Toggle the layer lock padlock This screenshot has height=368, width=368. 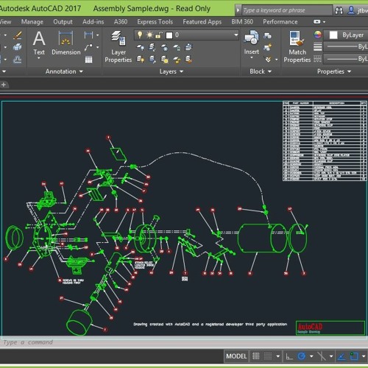[158, 35]
